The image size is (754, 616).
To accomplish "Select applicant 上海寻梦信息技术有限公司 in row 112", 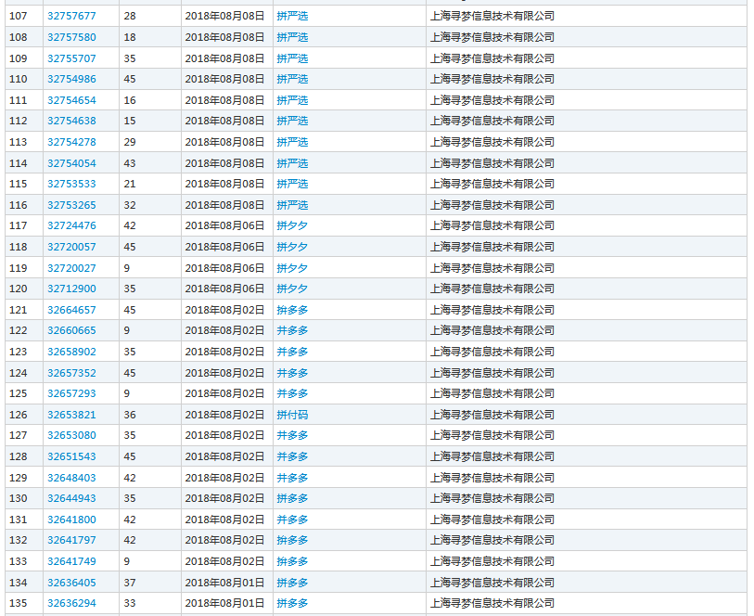I will coord(492,121).
